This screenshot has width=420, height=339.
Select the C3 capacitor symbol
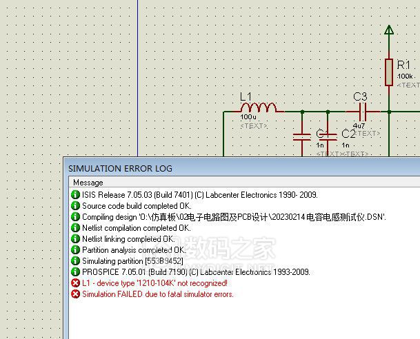[x=362, y=112]
